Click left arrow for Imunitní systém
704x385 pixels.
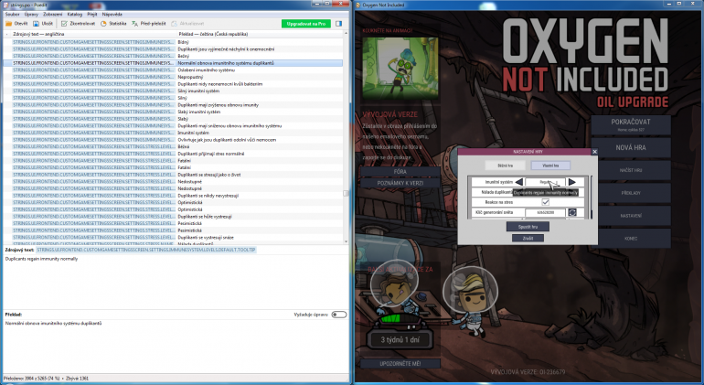click(x=518, y=182)
